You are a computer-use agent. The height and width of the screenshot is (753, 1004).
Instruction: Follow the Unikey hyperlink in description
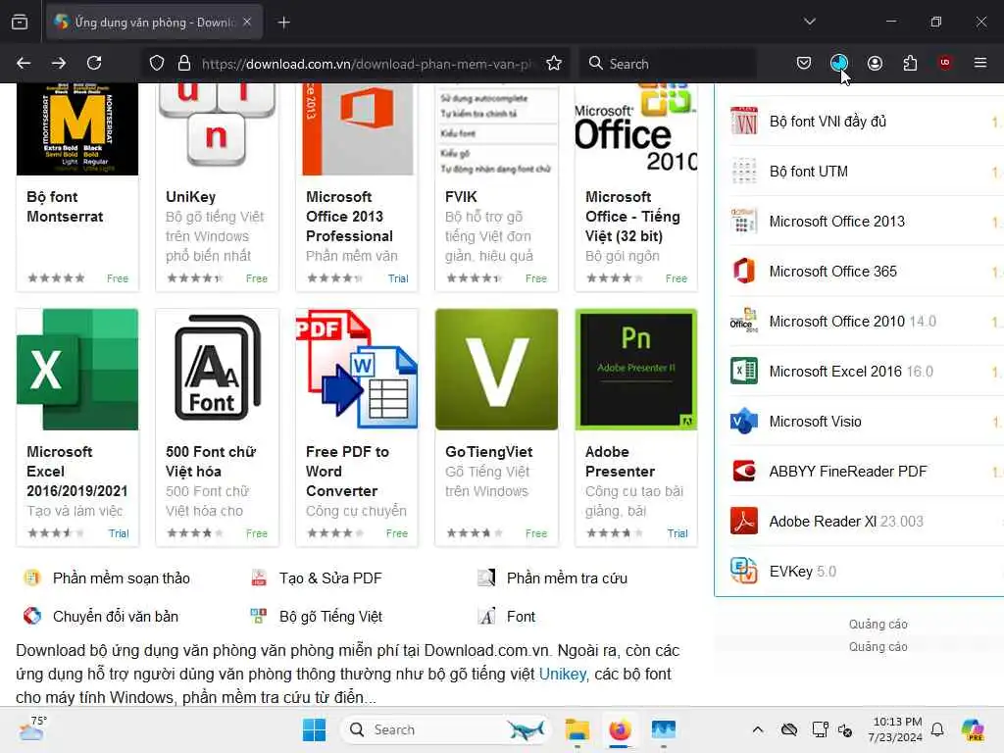(562, 674)
